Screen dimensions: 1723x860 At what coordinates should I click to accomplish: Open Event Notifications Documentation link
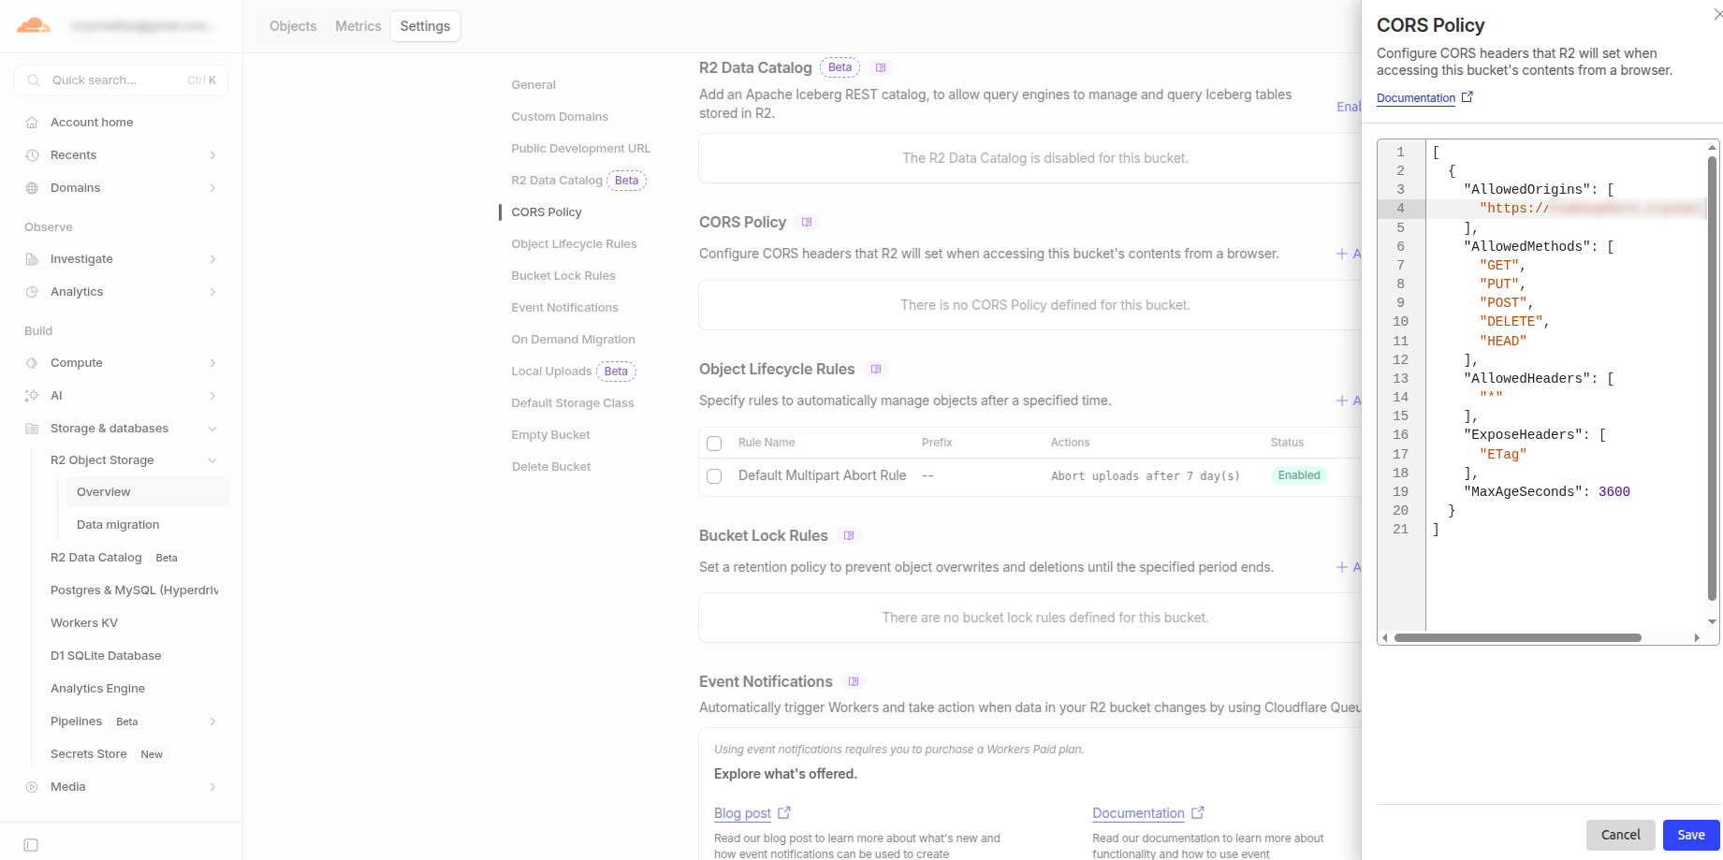click(x=1138, y=814)
